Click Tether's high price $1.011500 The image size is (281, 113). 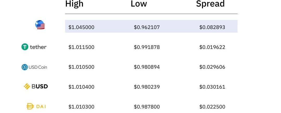[x=81, y=47]
